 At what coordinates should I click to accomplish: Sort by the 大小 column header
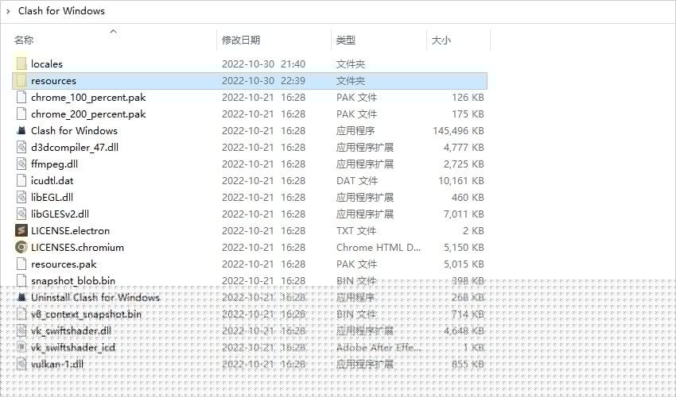click(441, 40)
